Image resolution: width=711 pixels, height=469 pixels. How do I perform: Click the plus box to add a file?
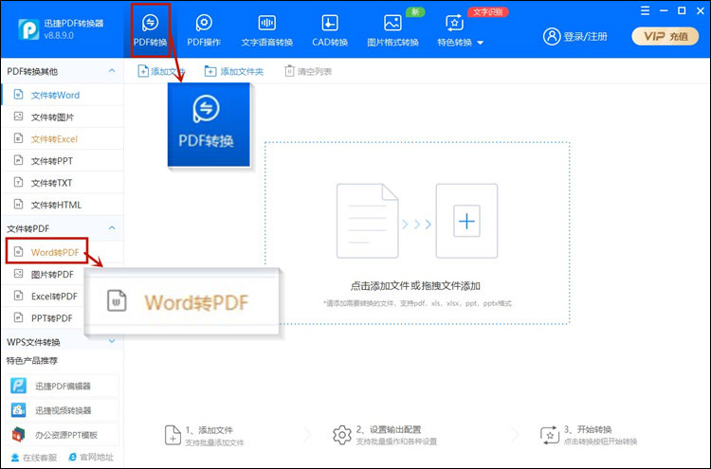(466, 221)
